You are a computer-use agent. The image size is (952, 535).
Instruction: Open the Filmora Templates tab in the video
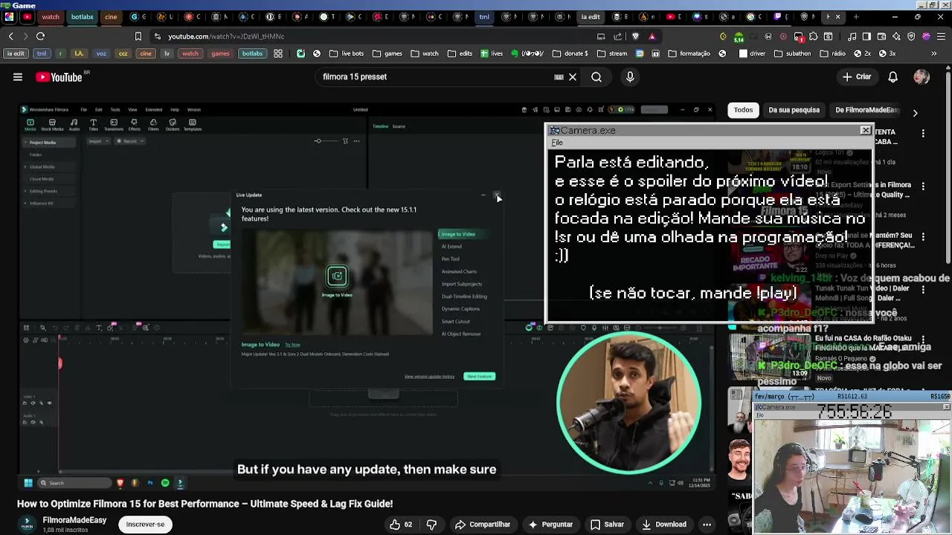tap(193, 125)
